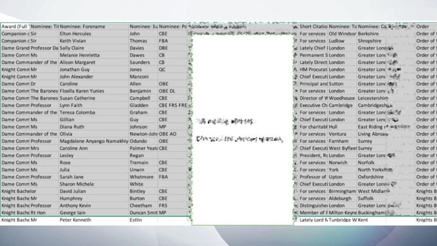Select the 'Award (Full' header cell

point(15,27)
